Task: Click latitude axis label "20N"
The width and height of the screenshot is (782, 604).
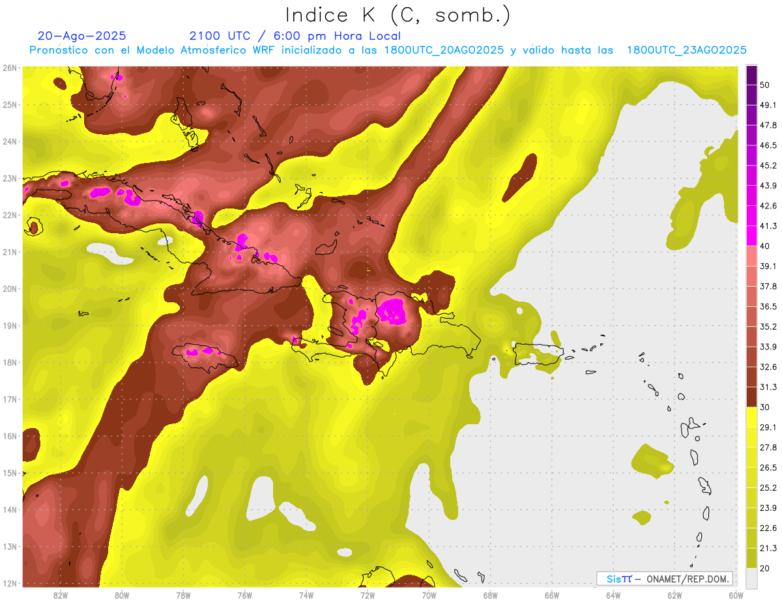Action: [x=10, y=289]
